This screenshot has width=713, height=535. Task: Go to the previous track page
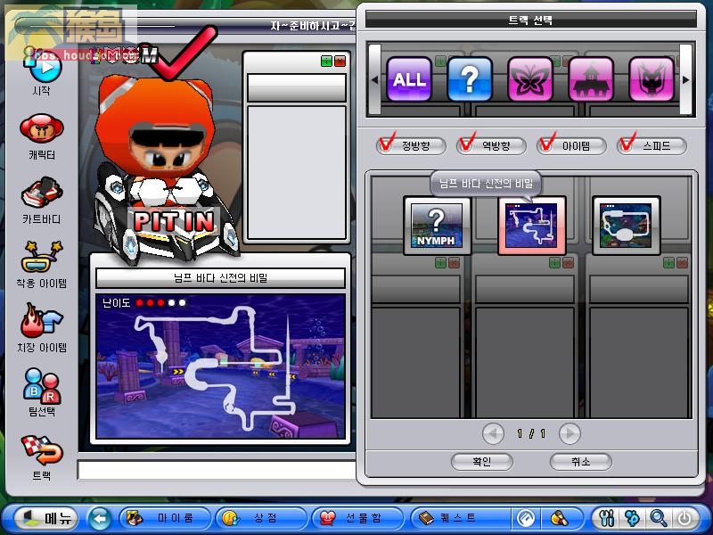click(493, 433)
